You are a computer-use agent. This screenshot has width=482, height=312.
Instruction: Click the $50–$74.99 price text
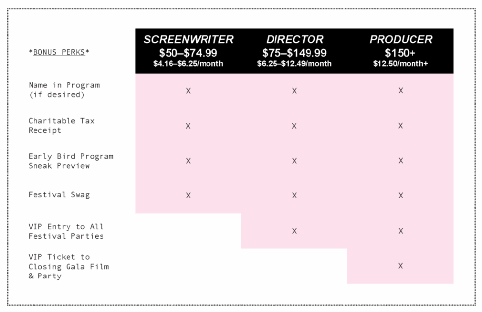[188, 53]
